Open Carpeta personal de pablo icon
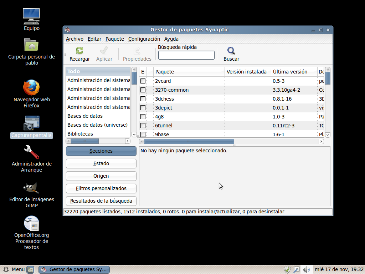The height and width of the screenshot is (274, 365). coord(31,45)
